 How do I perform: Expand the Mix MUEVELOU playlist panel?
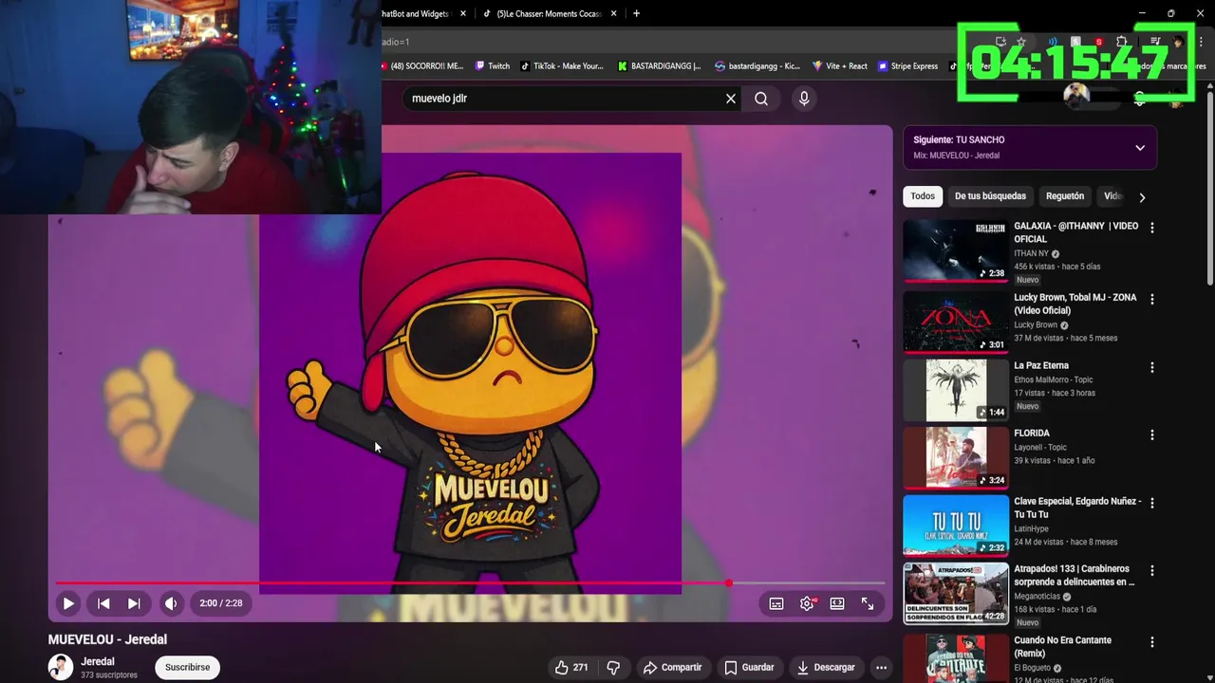click(x=1140, y=148)
